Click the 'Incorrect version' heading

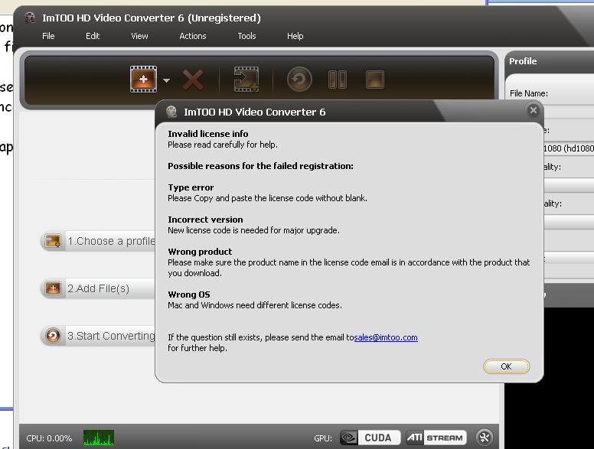click(205, 220)
